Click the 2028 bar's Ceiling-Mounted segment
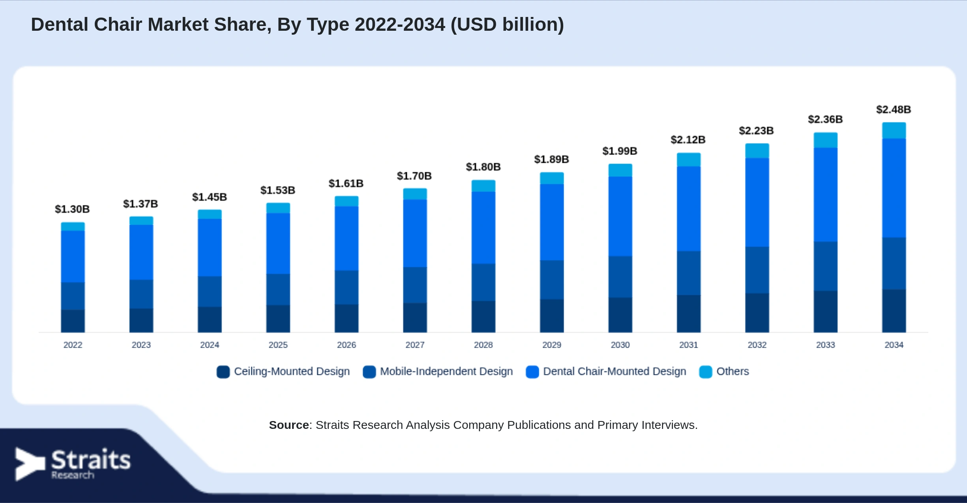The width and height of the screenshot is (967, 503). pos(483,317)
